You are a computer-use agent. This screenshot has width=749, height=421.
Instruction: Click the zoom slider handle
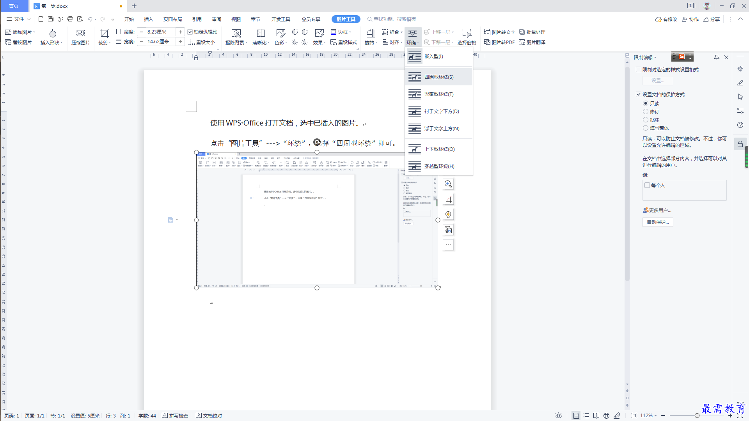(x=697, y=416)
